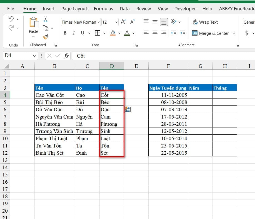Click the Merge & Center button
The image size is (255, 219).
tap(211, 33)
